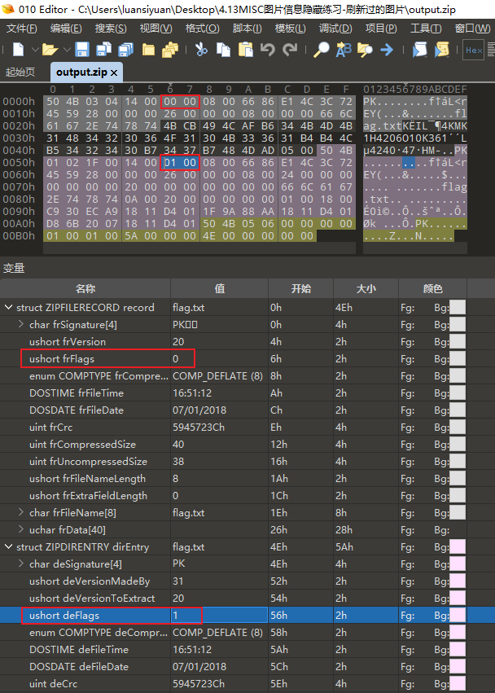Open Find with the magnifier icon
The image size is (495, 693).
322,50
